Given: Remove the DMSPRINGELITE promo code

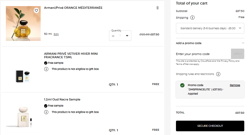Looking at the screenshot, I should point(235,85).
